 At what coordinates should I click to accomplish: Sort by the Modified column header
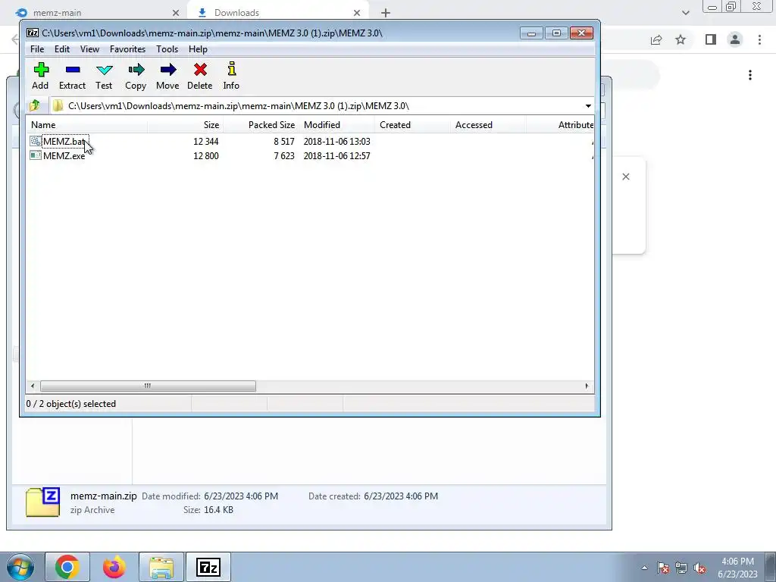[336, 125]
